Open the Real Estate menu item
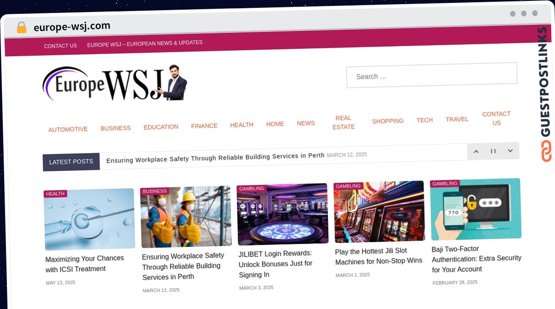Viewport: 555px width, 309px height. tap(344, 122)
